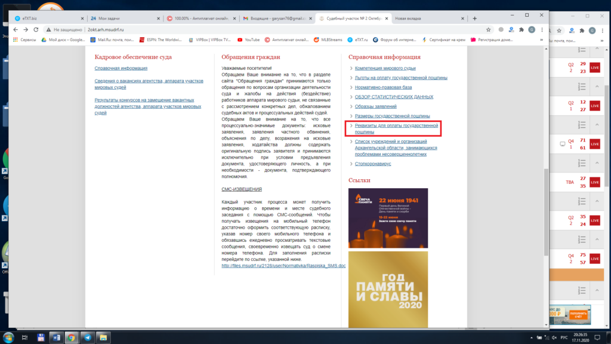
Task: Open Список учреждений и организаций link
Action: (x=396, y=148)
